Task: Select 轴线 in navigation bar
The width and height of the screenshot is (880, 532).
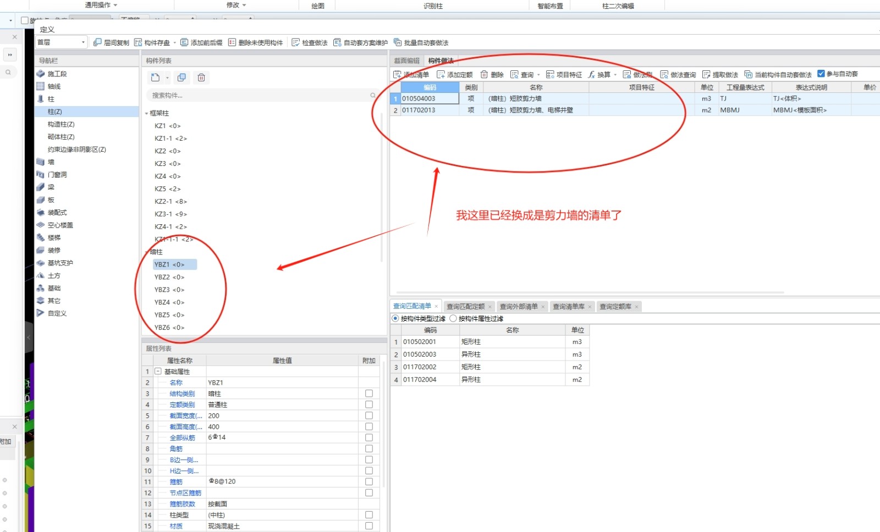Action: tap(54, 86)
